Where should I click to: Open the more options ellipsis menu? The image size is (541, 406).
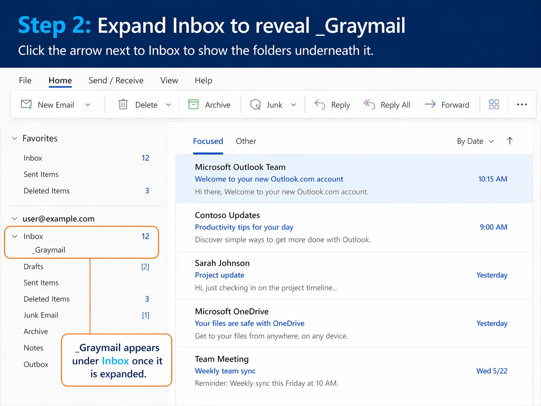tap(522, 105)
